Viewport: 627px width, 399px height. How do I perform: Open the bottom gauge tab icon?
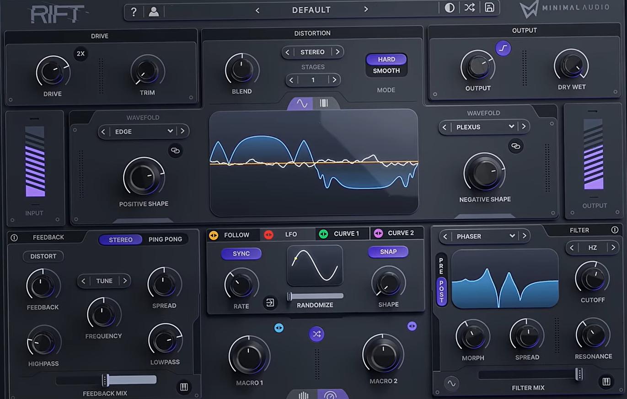click(329, 395)
